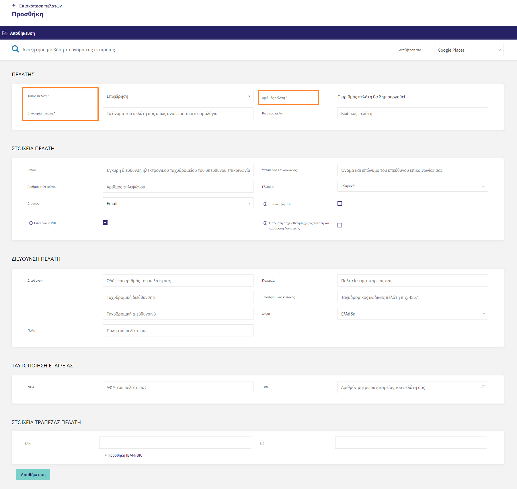Click the Κωδικός πελάτη input field
Viewport: 517px width, 489px height.
tap(413, 113)
